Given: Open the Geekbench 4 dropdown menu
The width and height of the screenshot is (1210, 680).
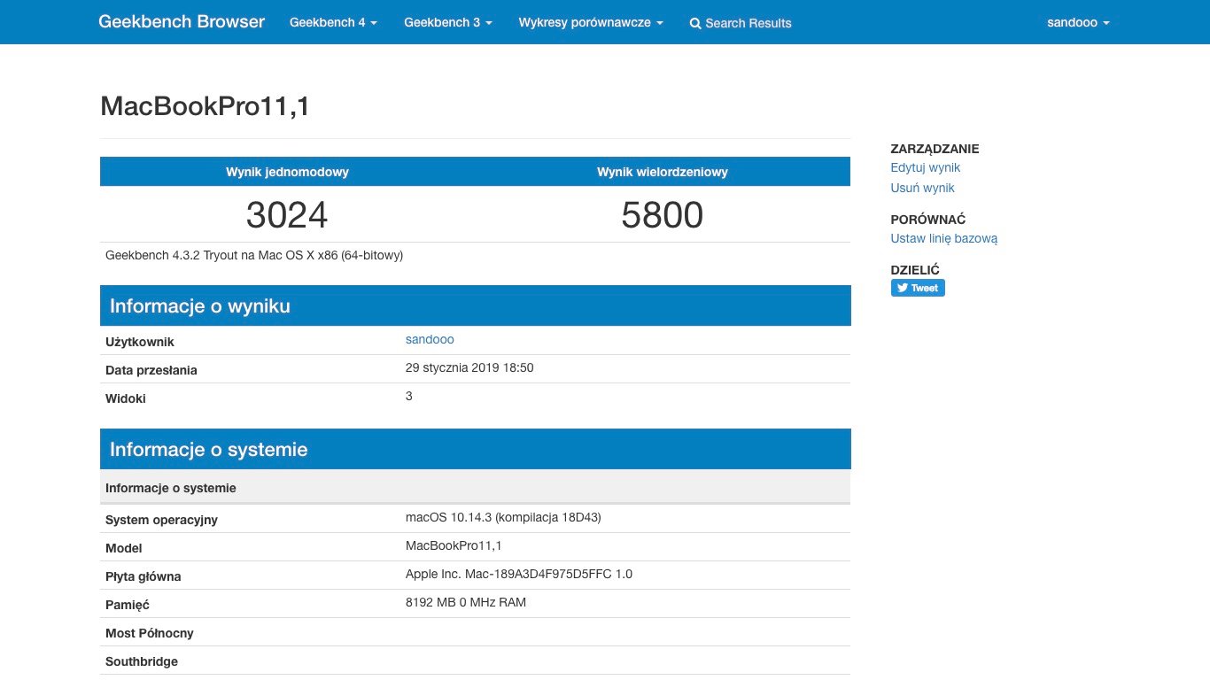Looking at the screenshot, I should 333,22.
